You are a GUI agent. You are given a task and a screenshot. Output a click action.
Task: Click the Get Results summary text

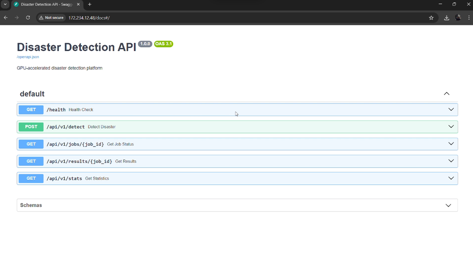(126, 161)
